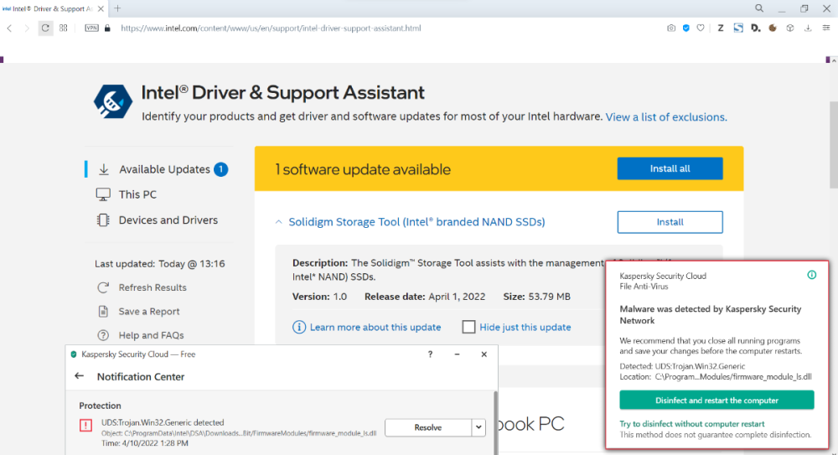Click the info circle beside Learn more
Screen dimensions: 838x455
299,328
